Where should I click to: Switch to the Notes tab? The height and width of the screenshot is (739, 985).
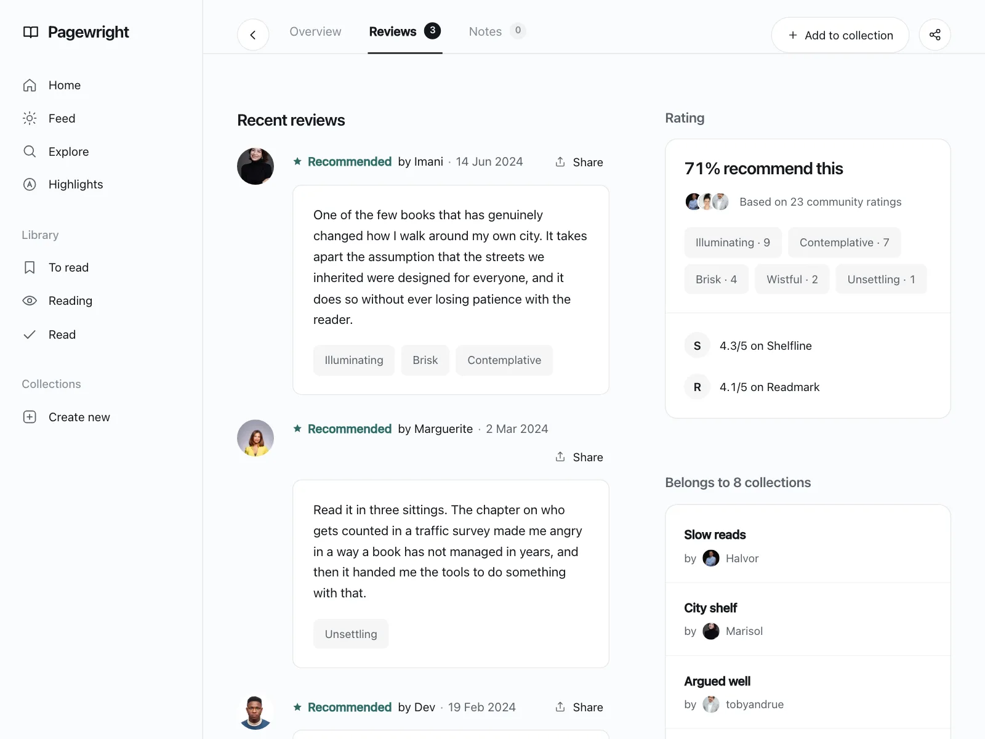click(x=497, y=31)
